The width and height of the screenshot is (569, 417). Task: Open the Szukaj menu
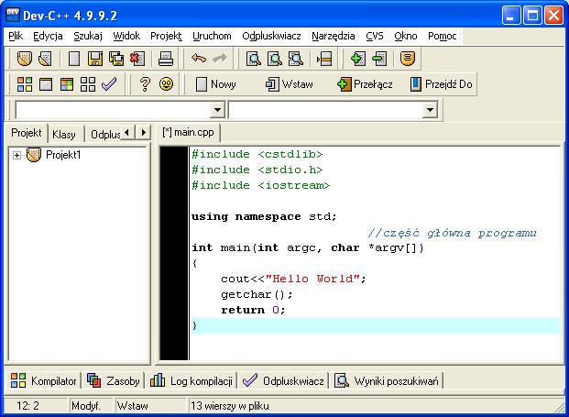[88, 36]
